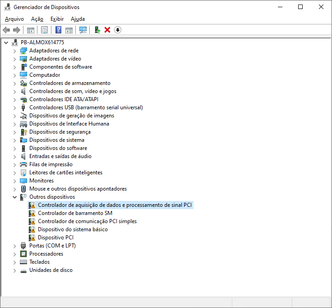This screenshot has width=332, height=308.
Task: Click the Back arrow in toolbar
Action: tap(6, 30)
